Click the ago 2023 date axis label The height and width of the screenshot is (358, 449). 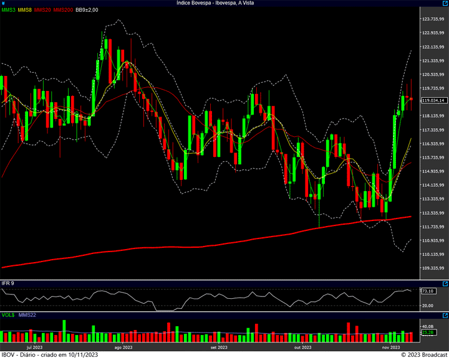pyautogui.click(x=123, y=347)
